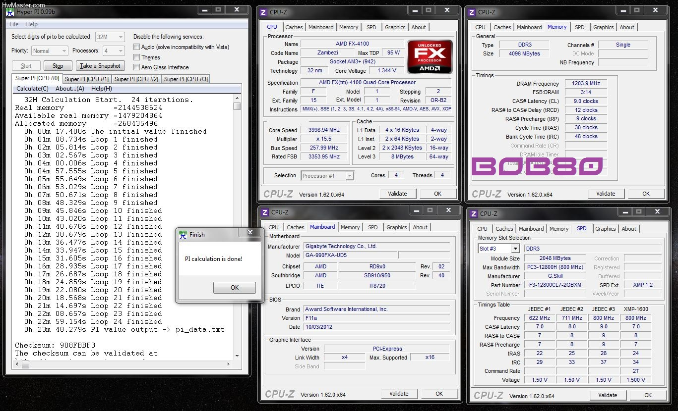Click the CPU-Z icon in Memory tab window title
The width and height of the screenshot is (678, 411).
coord(472,12)
